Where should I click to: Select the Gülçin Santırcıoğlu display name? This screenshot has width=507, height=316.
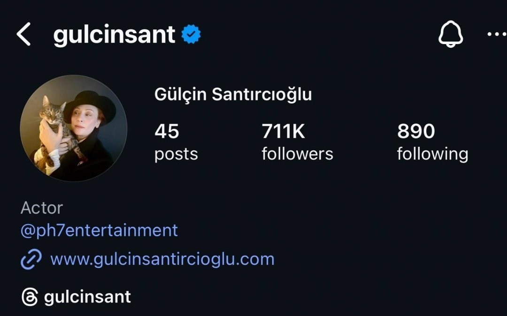coord(233,95)
